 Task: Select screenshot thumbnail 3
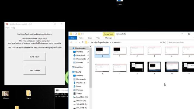[154, 52]
